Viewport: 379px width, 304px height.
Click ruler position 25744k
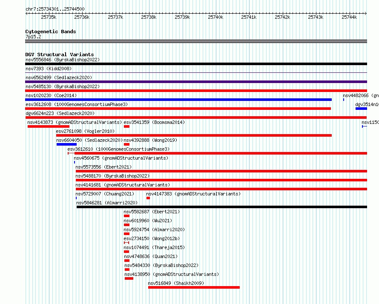pos(349,17)
